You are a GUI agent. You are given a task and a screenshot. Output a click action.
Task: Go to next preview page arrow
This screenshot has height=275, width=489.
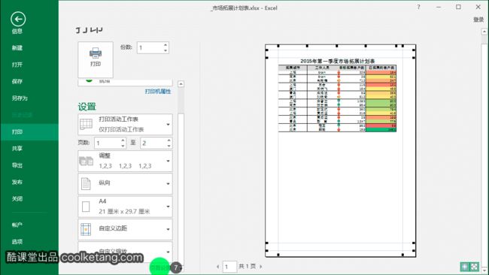[x=261, y=267]
